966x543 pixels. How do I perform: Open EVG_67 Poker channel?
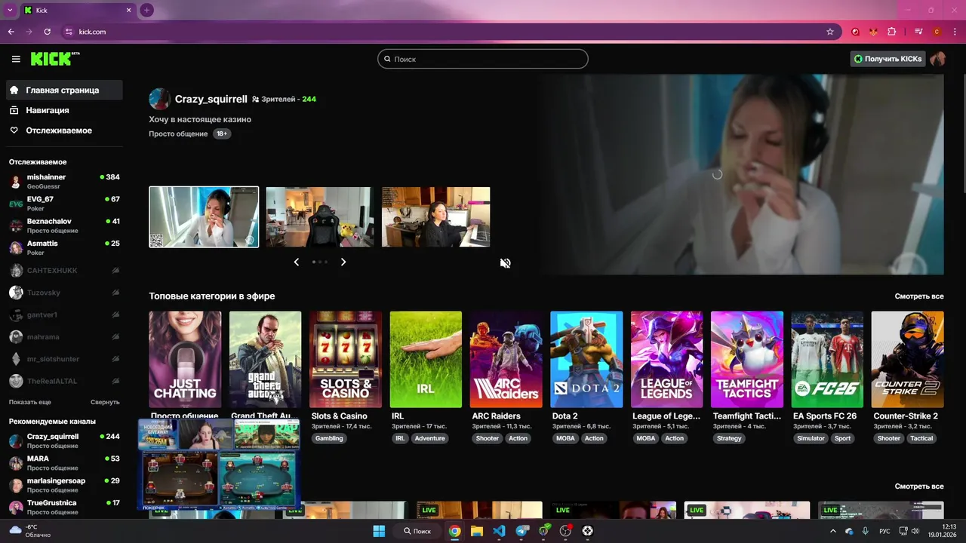64,203
